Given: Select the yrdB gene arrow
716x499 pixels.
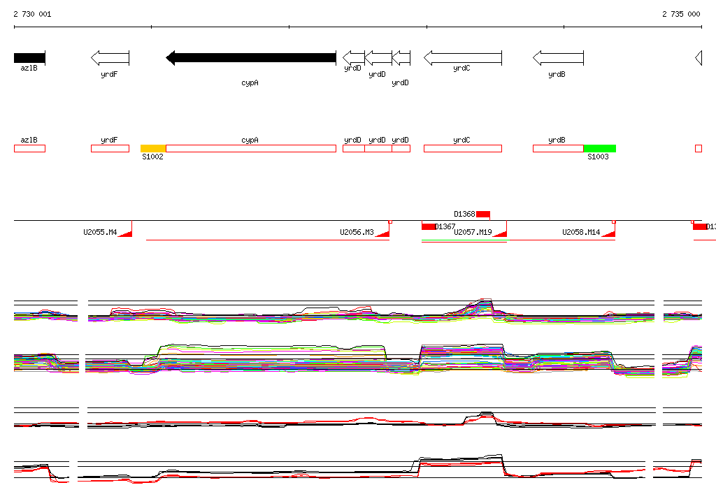Looking at the screenshot, I should point(558,58).
